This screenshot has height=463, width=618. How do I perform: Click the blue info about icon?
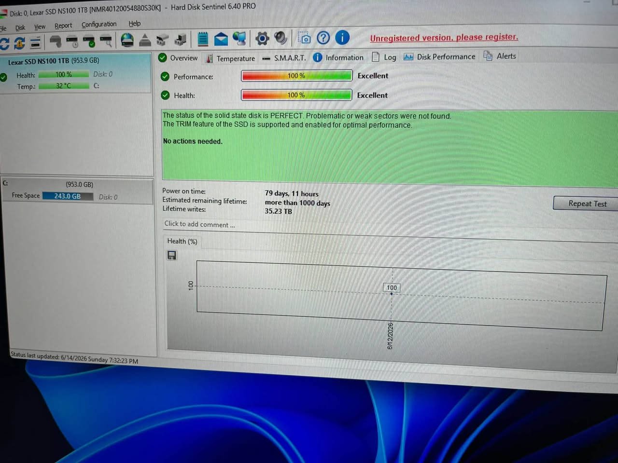point(342,37)
